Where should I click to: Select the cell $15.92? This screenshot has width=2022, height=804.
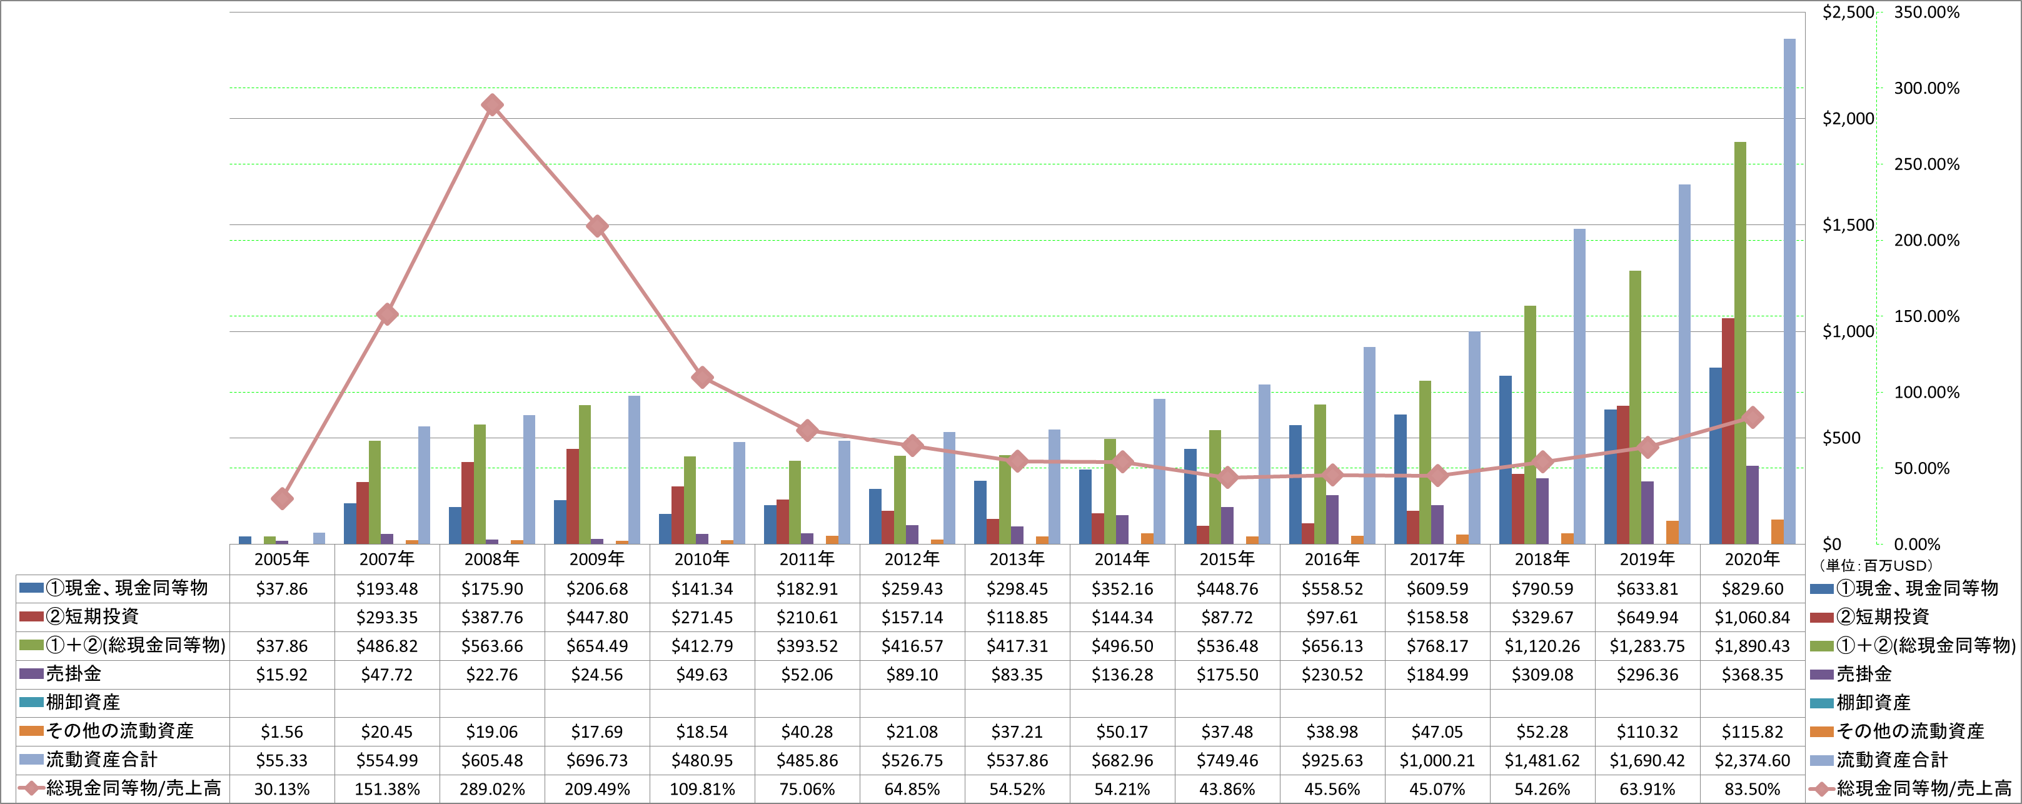[x=282, y=675]
